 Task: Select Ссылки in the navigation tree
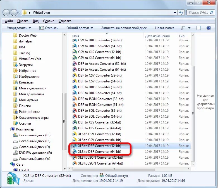[25, 123]
